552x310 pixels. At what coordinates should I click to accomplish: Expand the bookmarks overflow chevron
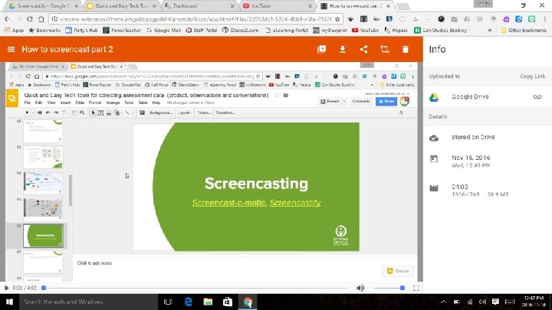[490, 30]
